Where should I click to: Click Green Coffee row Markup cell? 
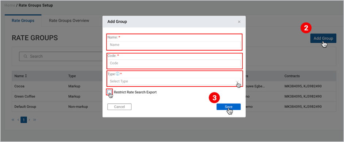(74, 96)
